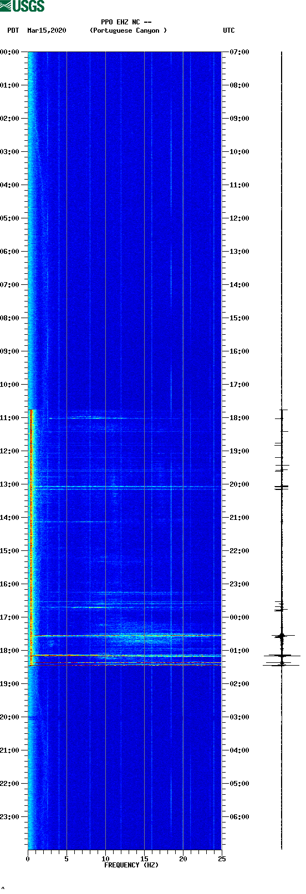306x894 pixels.
Task: Click the 01:00 UTC time label
Action: pyautogui.click(x=239, y=651)
